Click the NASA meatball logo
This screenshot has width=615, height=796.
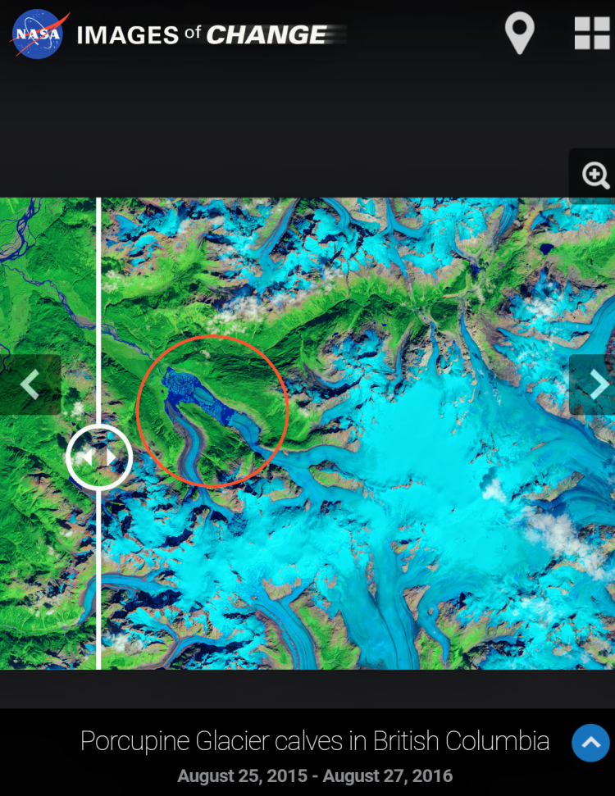tap(38, 34)
